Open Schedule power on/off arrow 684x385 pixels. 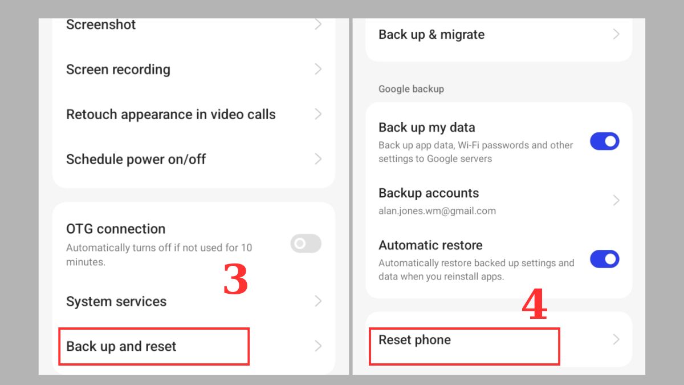click(x=318, y=159)
